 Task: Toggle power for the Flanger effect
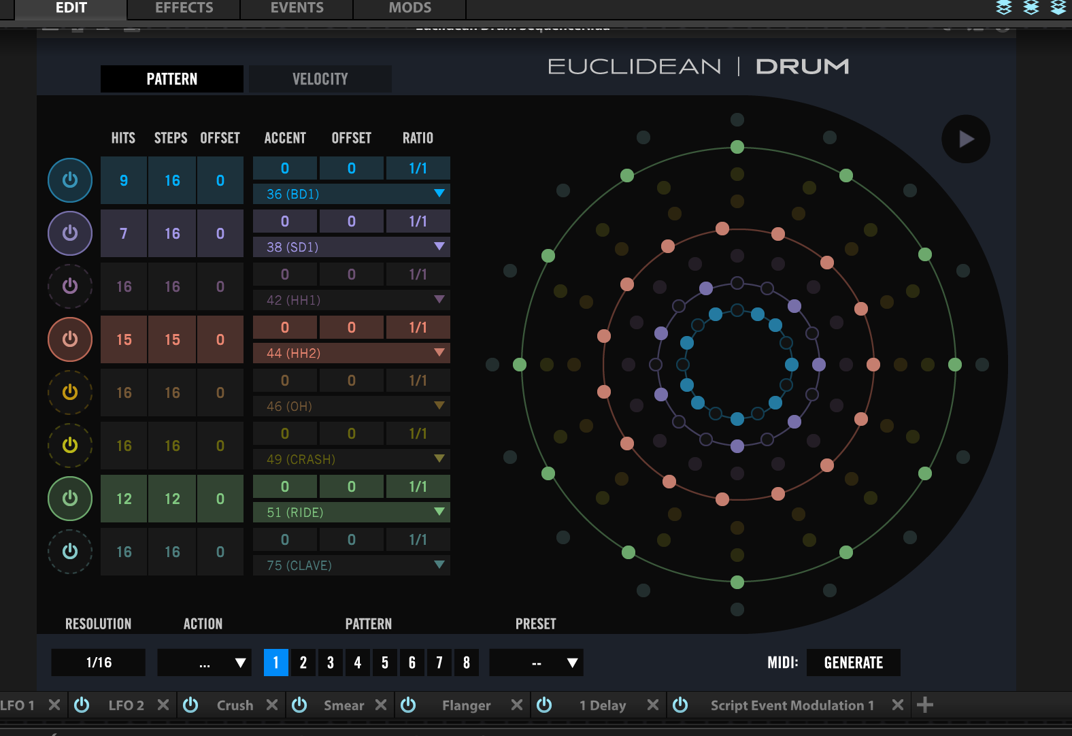408,705
